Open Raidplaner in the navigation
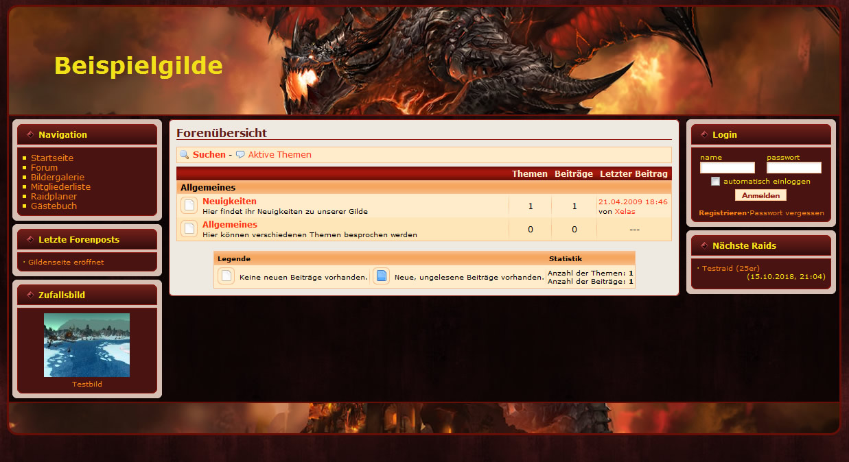This screenshot has height=462, width=849. (54, 196)
